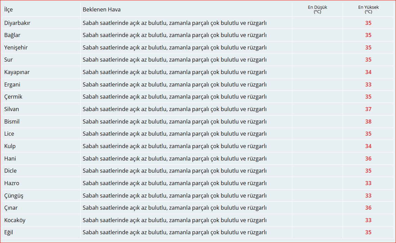The height and width of the screenshot is (243, 396).
Task: Click the Hazro district name
Action: coord(12,183)
